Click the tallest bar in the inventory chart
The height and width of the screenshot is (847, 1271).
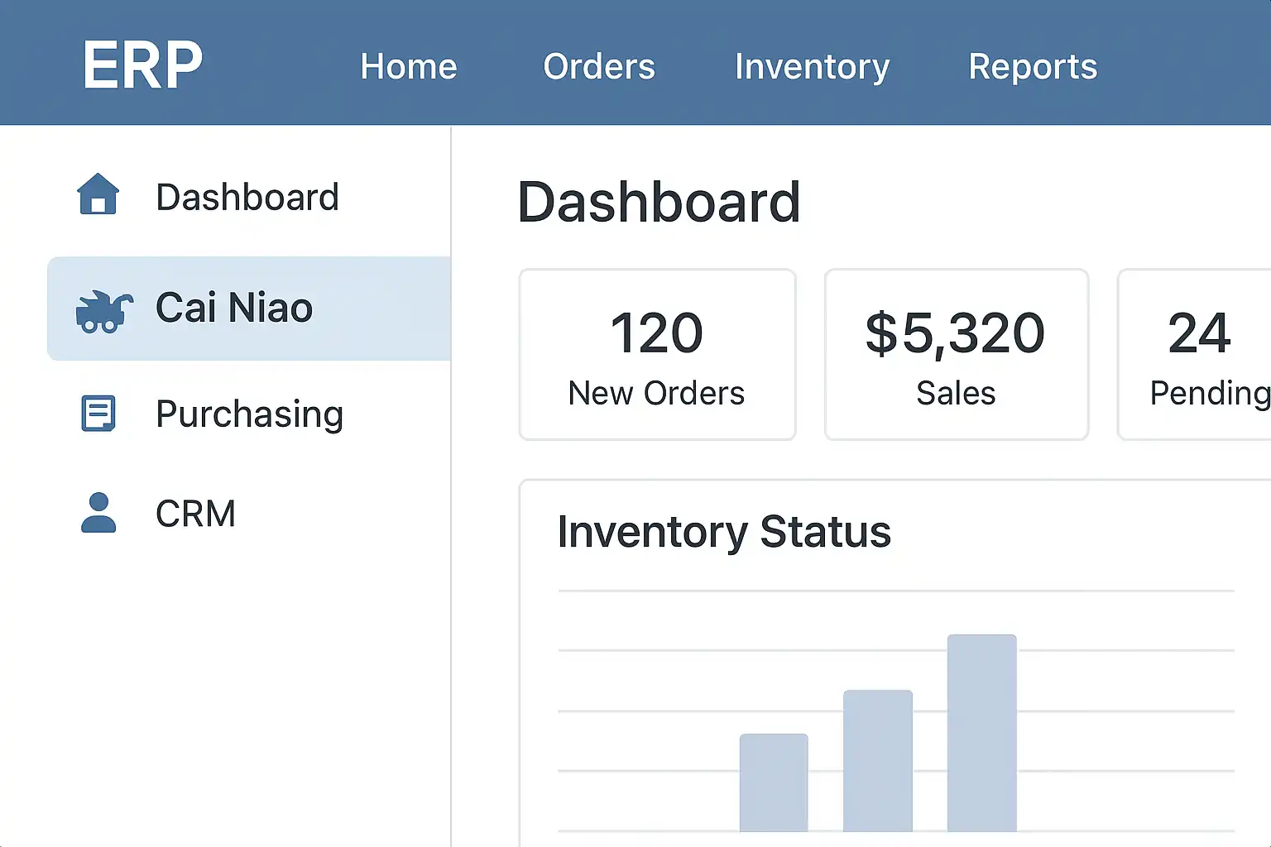981,733
